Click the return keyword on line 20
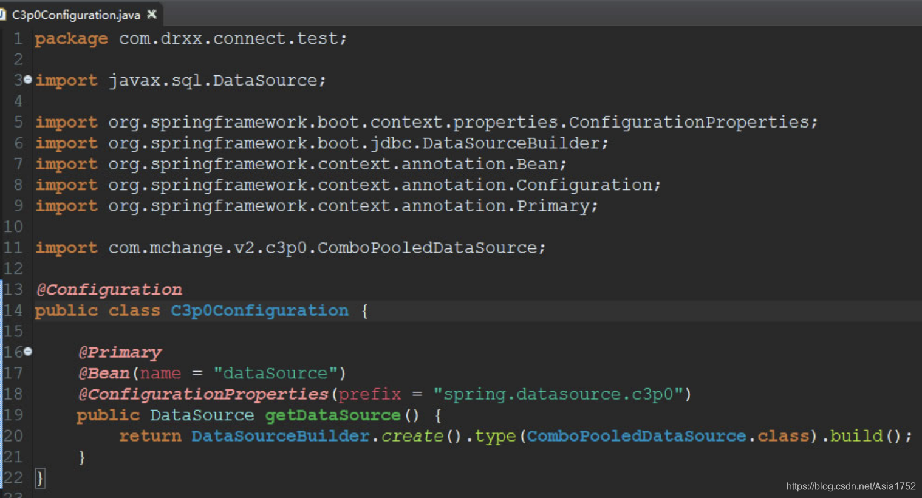922x498 pixels. pos(150,436)
